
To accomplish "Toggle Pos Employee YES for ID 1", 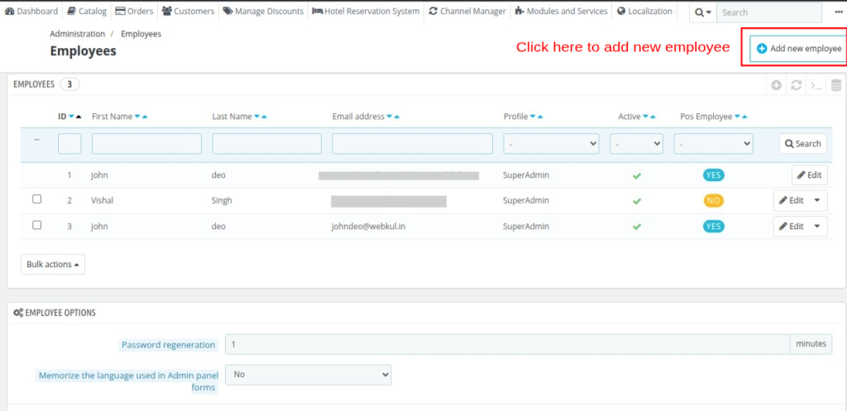I will pos(714,175).
